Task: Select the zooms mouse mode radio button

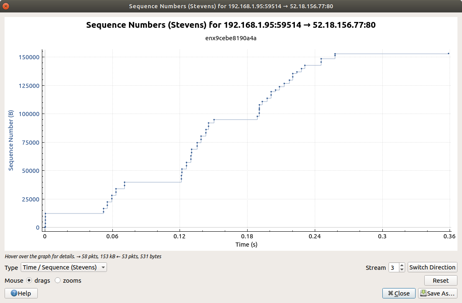Action: tap(58, 280)
